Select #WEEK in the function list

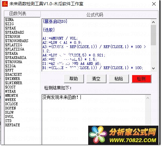click(x=11, y=100)
